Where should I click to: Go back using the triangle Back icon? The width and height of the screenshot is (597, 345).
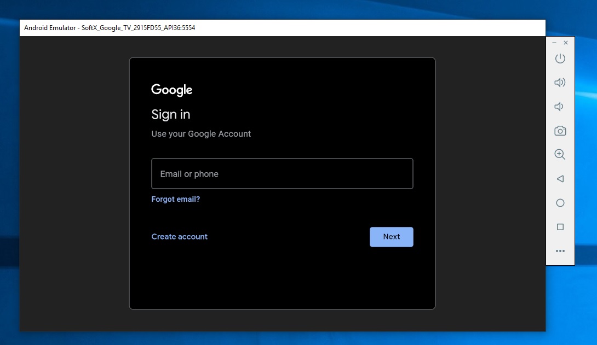(x=560, y=179)
